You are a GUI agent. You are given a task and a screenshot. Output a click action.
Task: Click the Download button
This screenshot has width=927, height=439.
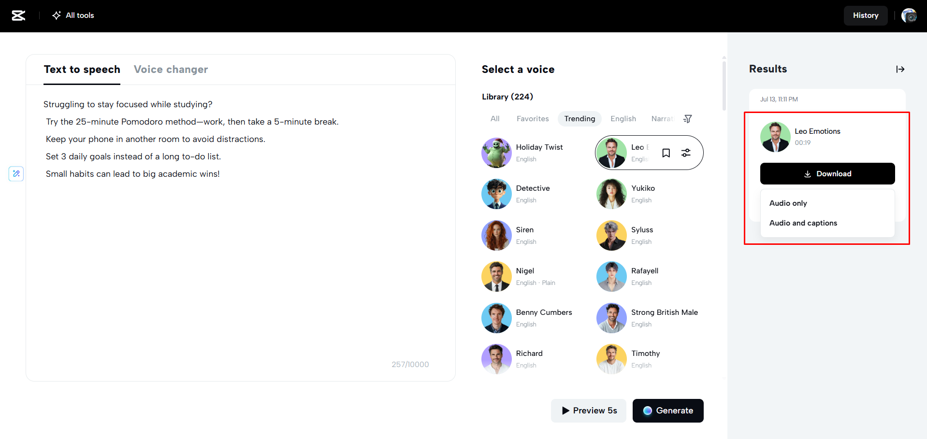click(x=827, y=174)
